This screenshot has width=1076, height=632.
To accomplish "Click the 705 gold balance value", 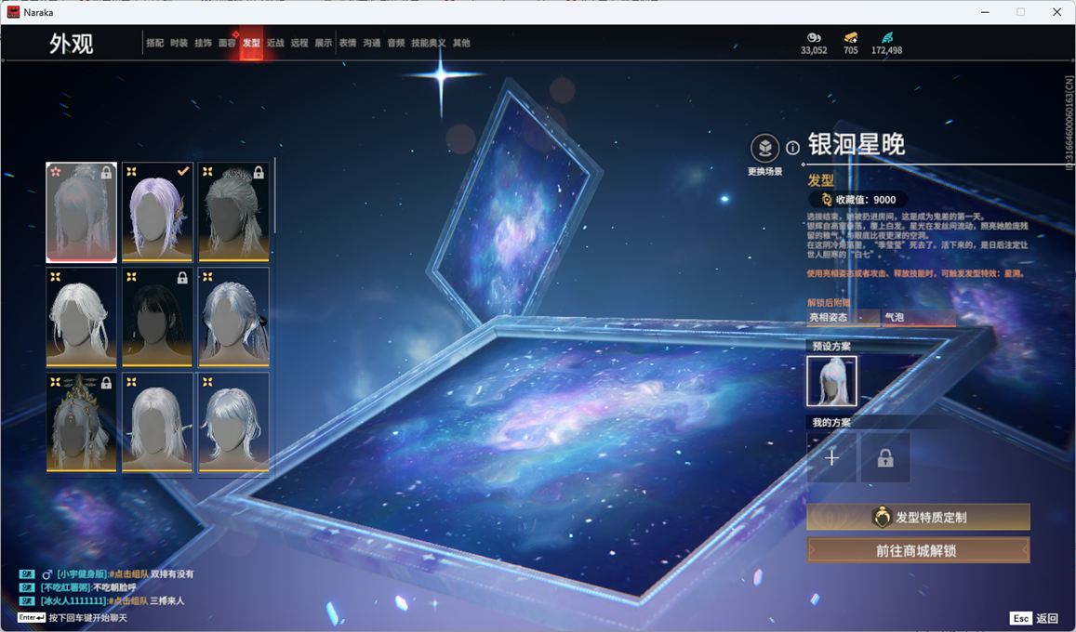I will click(x=850, y=51).
